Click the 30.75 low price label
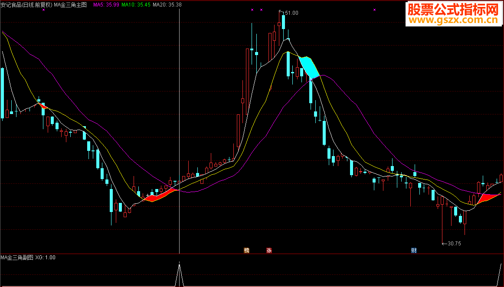 click(454, 244)
